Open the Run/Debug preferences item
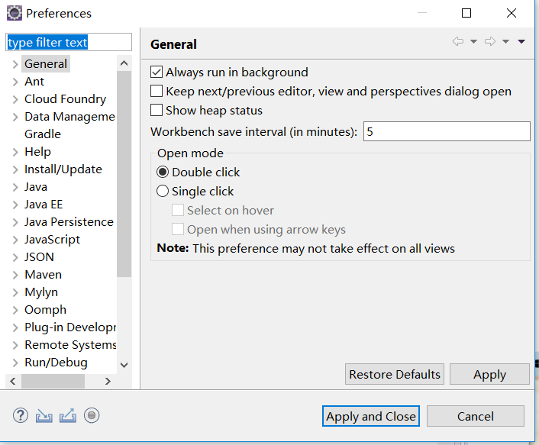This screenshot has width=539, height=445. [56, 363]
